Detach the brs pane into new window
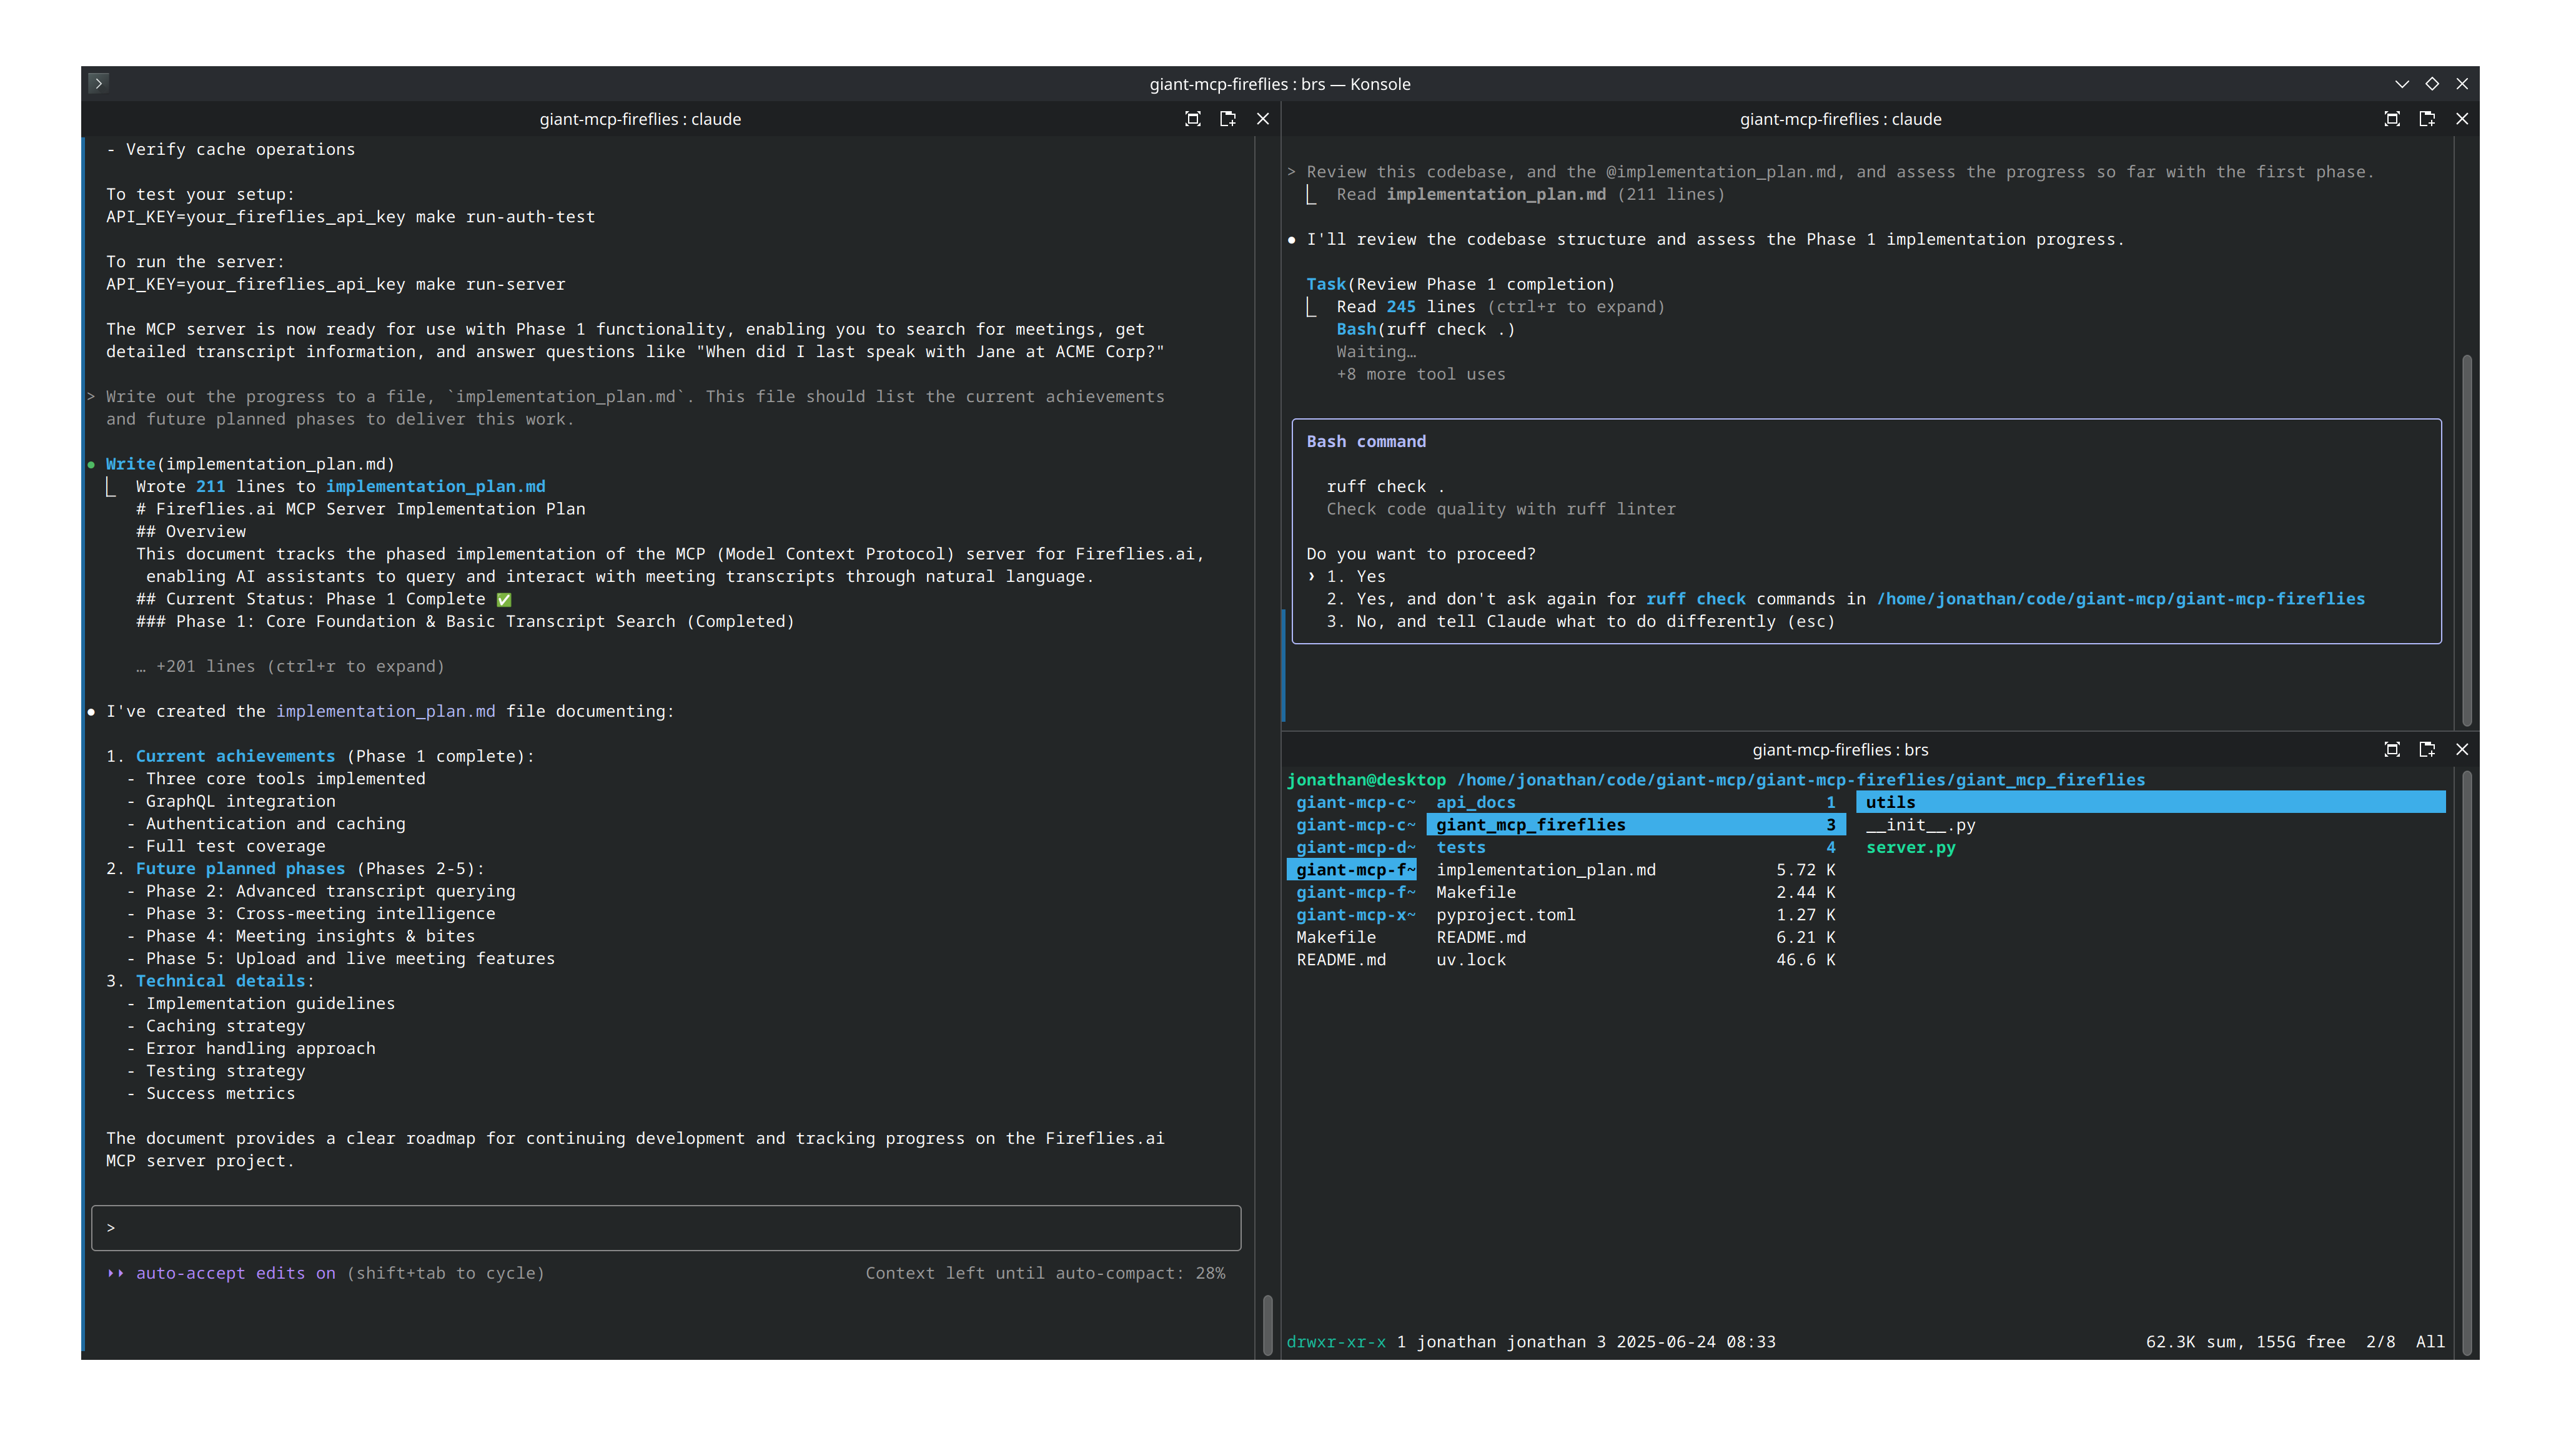Viewport: 2561px width, 1456px height. (2427, 749)
